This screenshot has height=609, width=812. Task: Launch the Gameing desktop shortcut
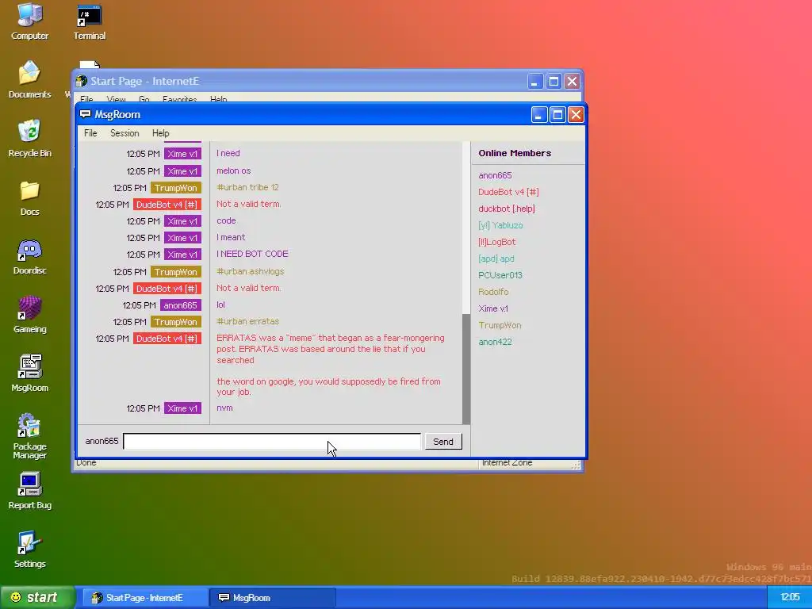[29, 315]
